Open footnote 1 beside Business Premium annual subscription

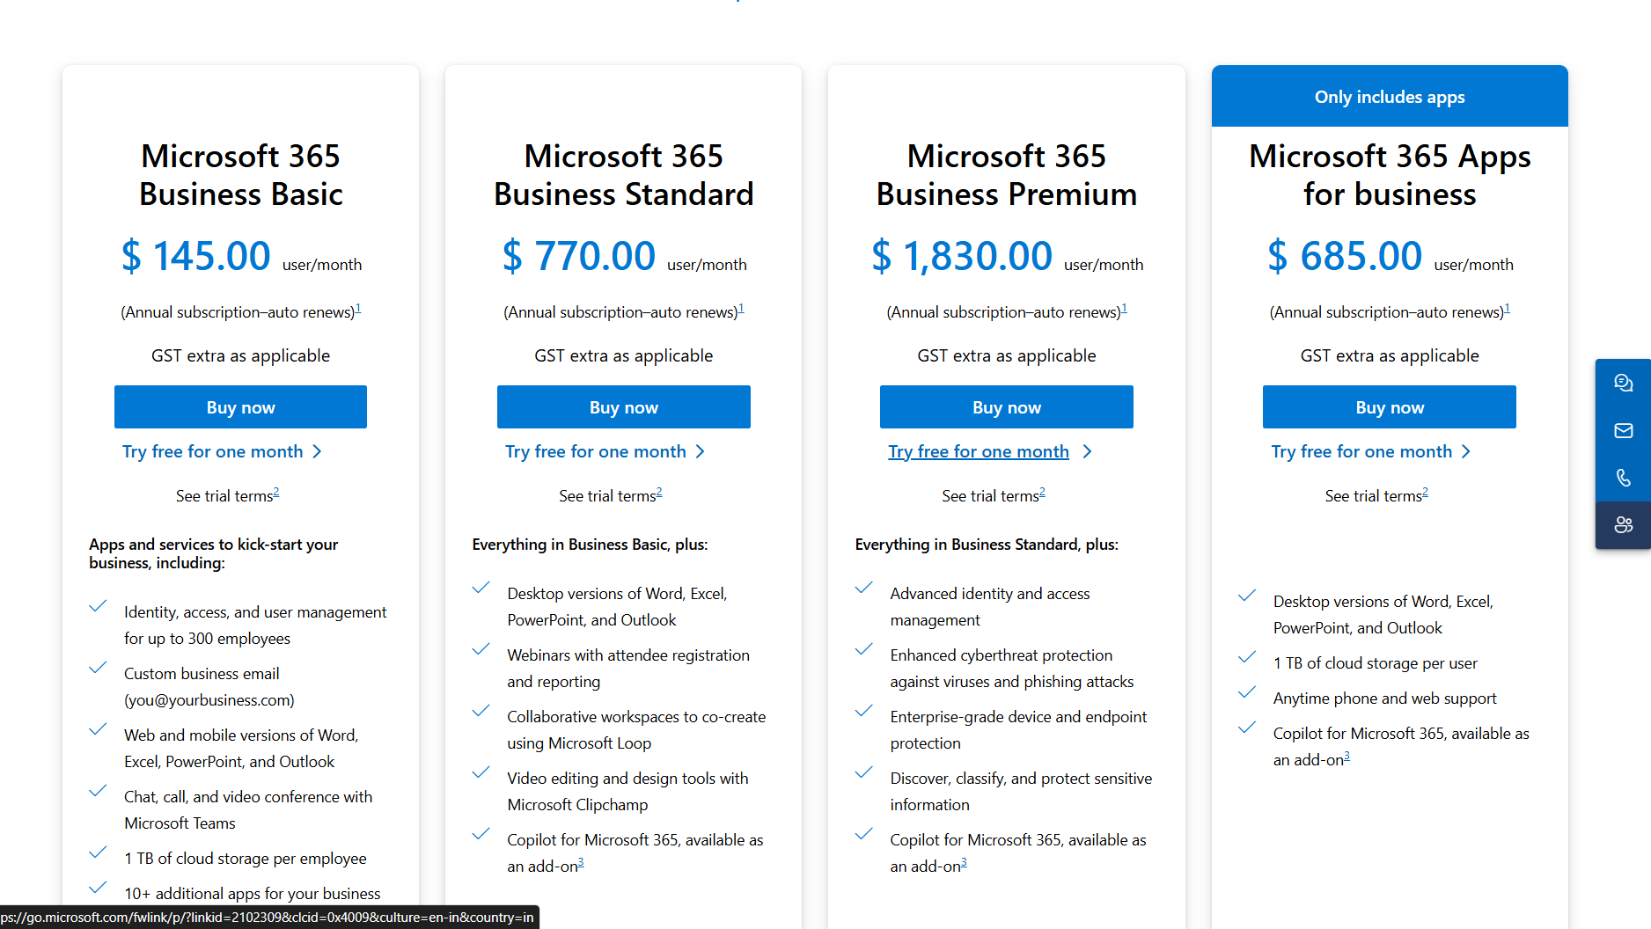1124,309
